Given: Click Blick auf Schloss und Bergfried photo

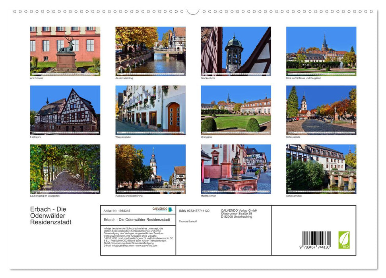Looking at the screenshot, I should (321, 51).
